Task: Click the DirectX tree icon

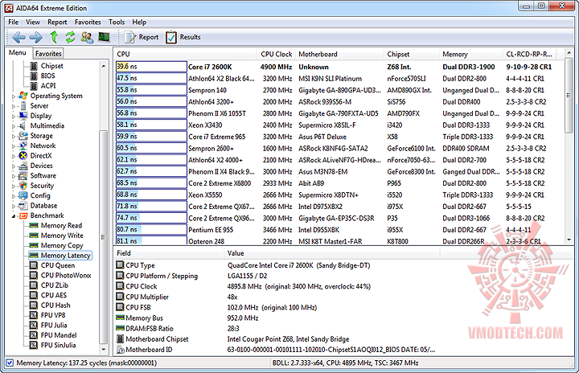Action: 23,155
